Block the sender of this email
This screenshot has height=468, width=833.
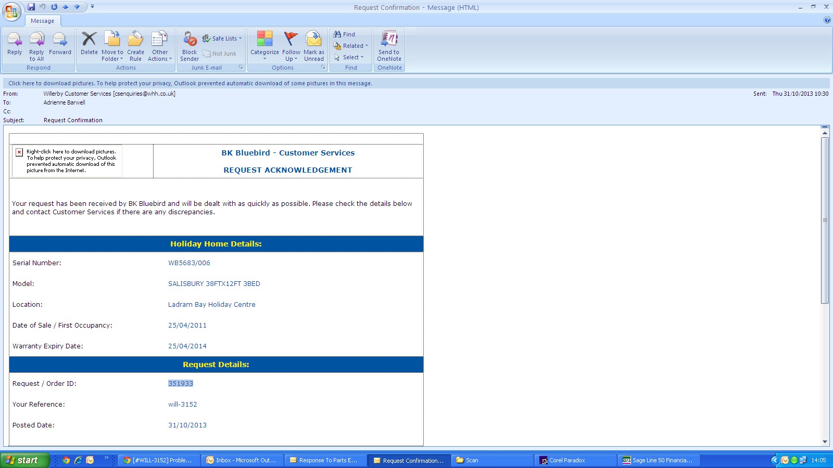[190, 46]
